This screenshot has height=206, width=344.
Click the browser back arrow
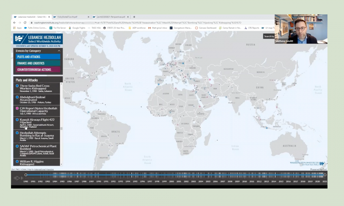[15, 23]
